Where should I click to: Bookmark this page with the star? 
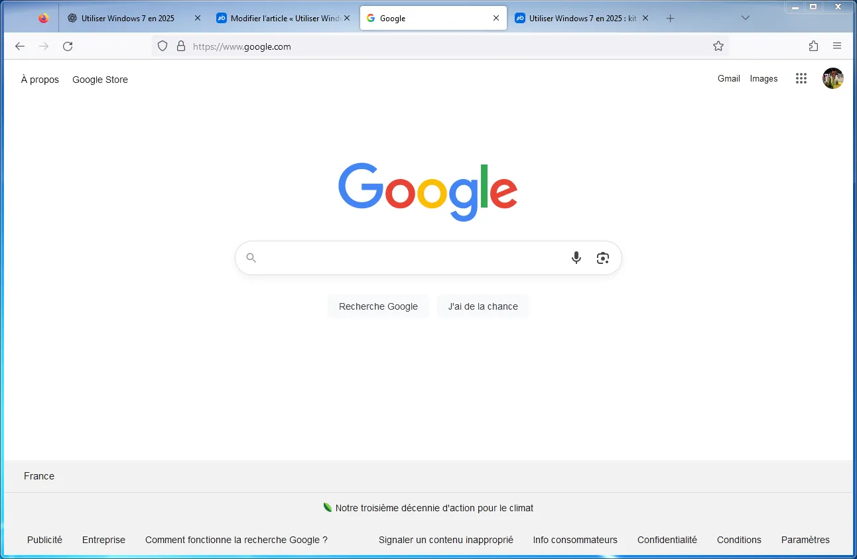pyautogui.click(x=718, y=46)
